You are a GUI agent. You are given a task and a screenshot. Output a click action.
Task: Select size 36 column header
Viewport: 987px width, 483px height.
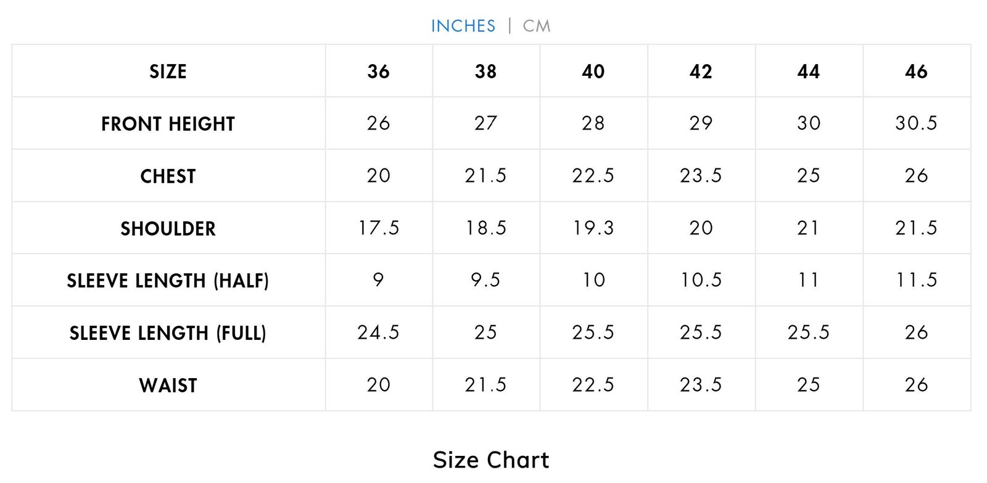click(x=378, y=72)
